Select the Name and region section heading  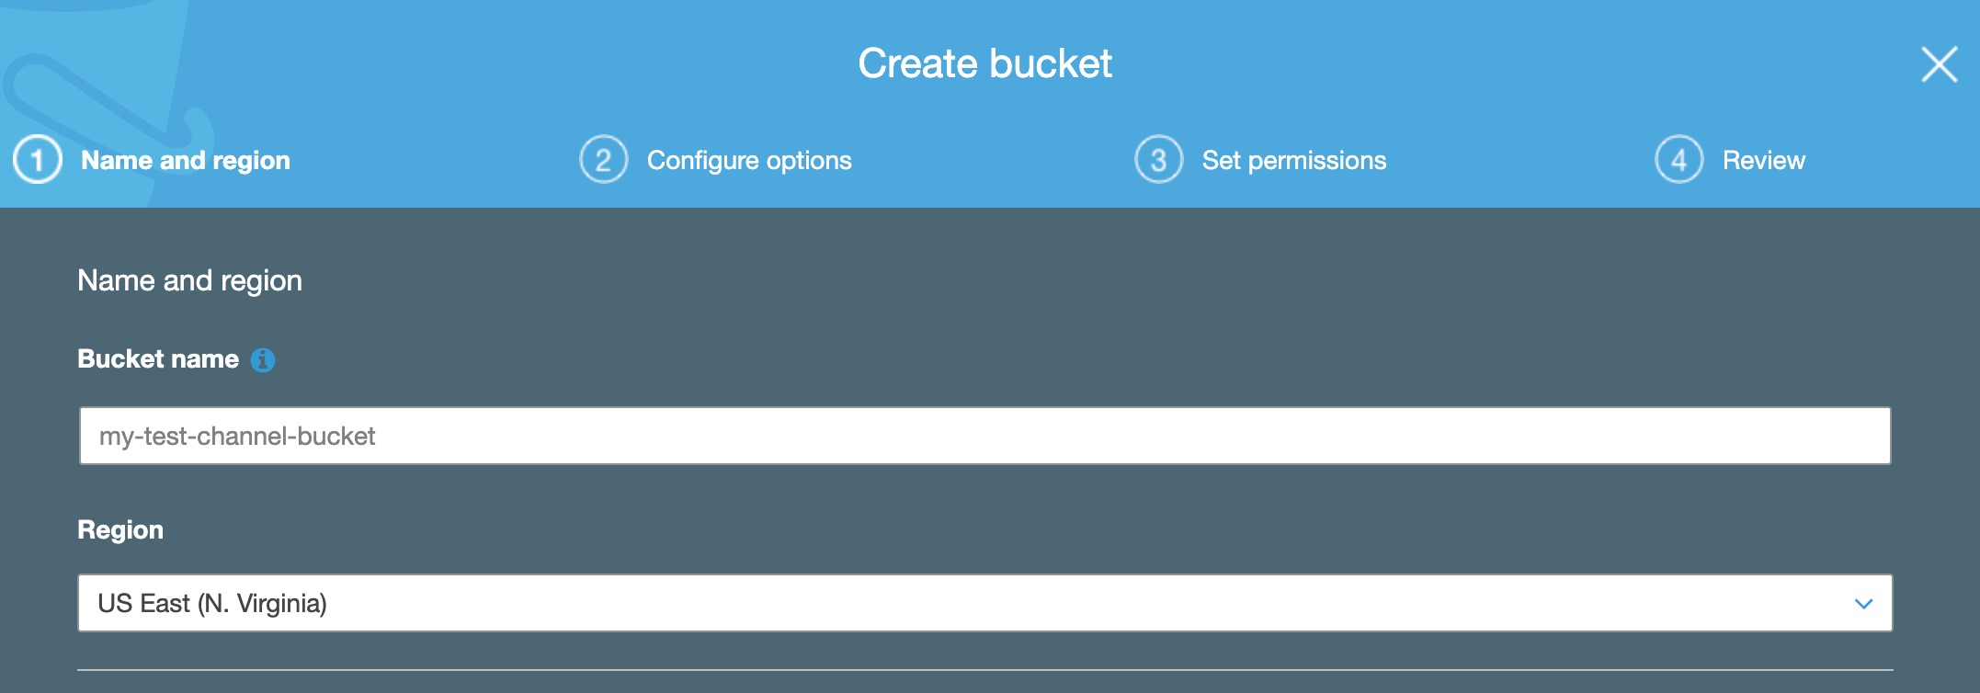point(190,280)
